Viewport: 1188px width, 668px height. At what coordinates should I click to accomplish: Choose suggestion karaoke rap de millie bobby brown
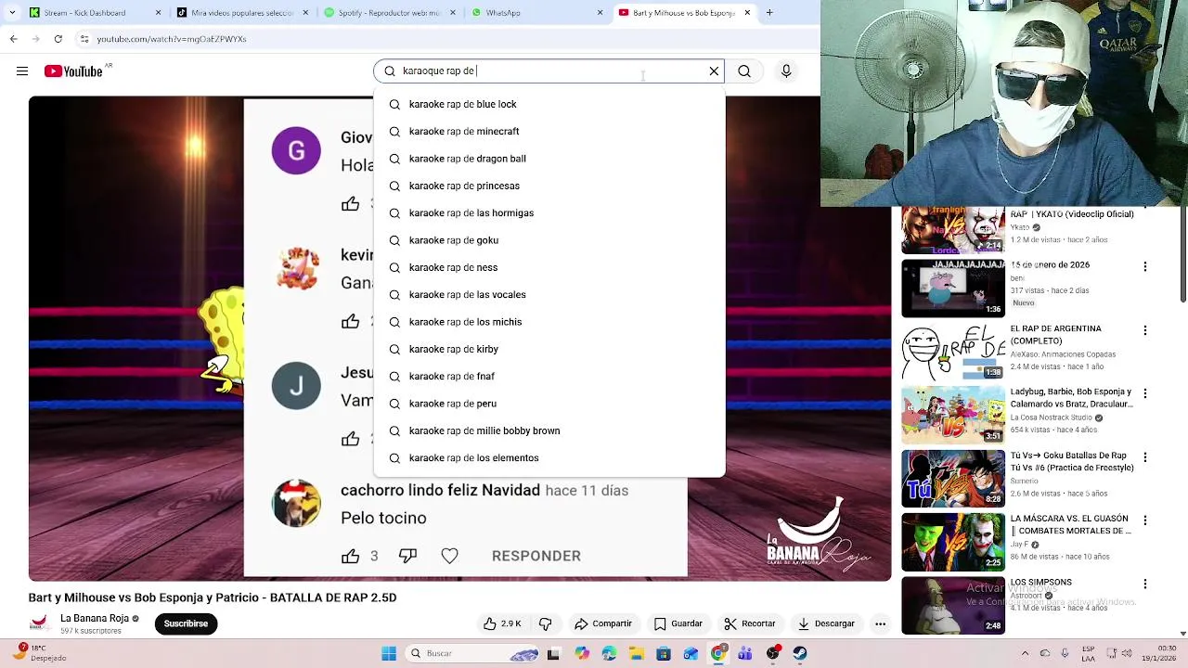[x=549, y=430]
